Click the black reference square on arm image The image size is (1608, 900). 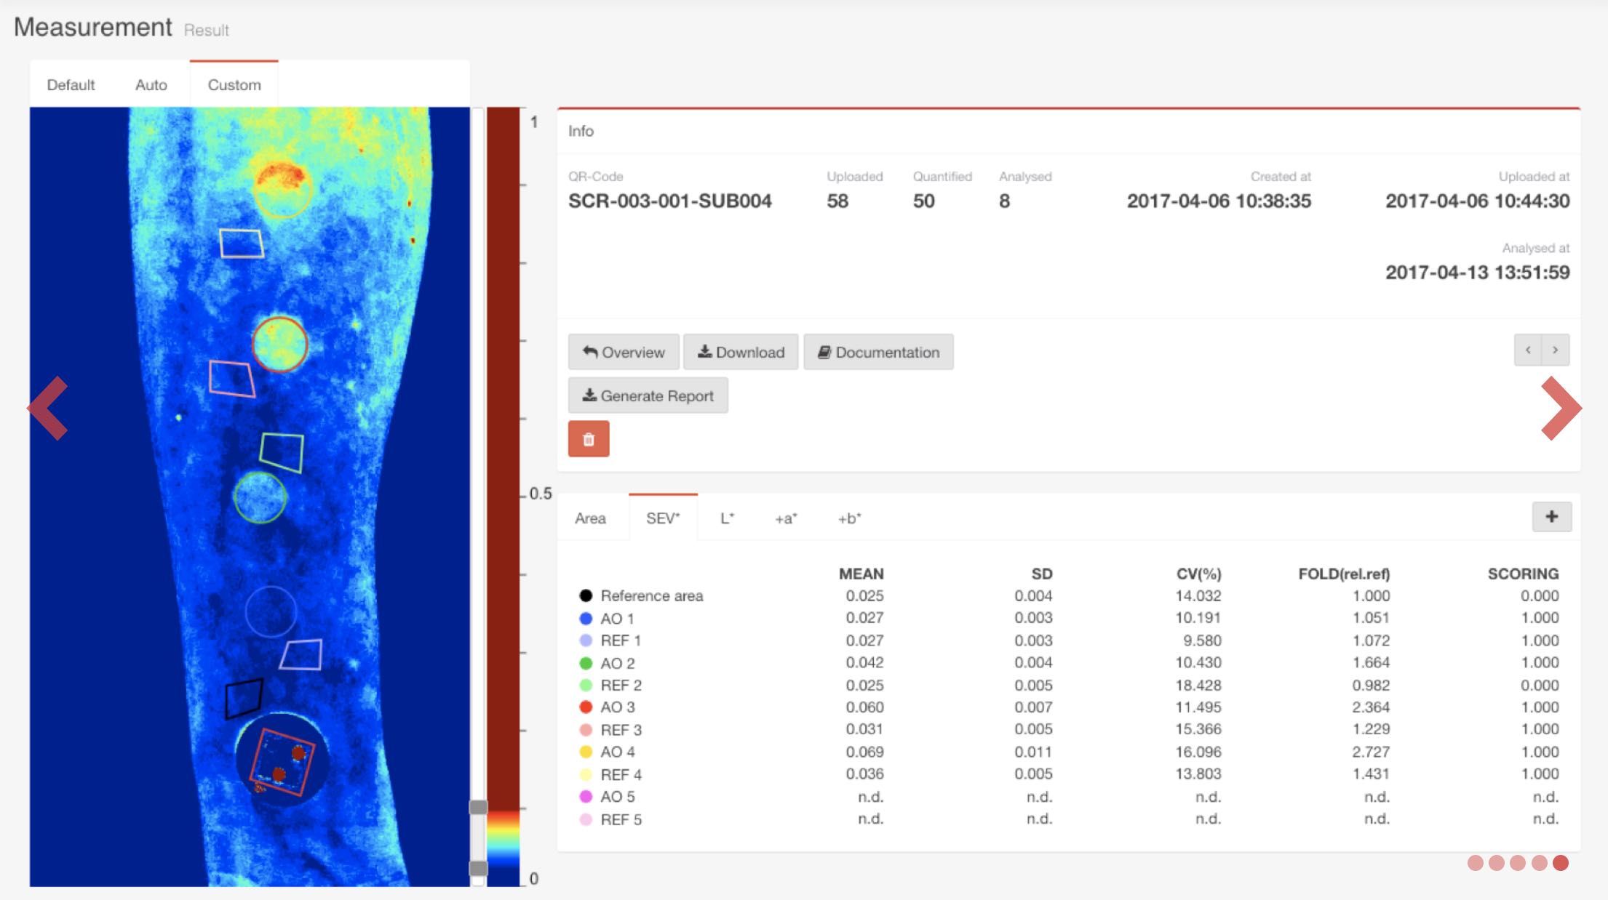click(x=244, y=699)
